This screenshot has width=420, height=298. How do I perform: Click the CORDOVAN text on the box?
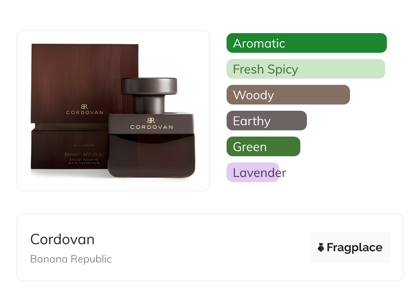(84, 112)
